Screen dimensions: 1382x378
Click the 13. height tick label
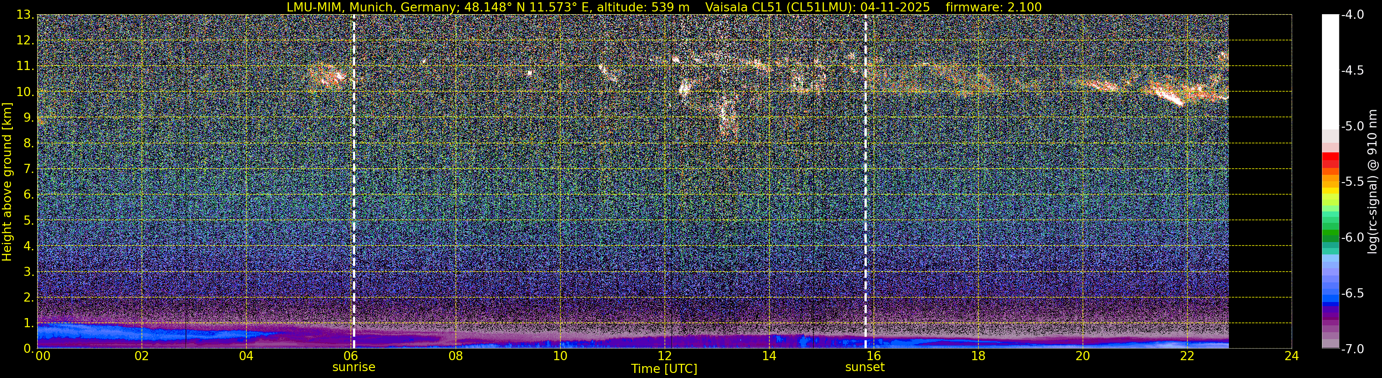click(25, 15)
